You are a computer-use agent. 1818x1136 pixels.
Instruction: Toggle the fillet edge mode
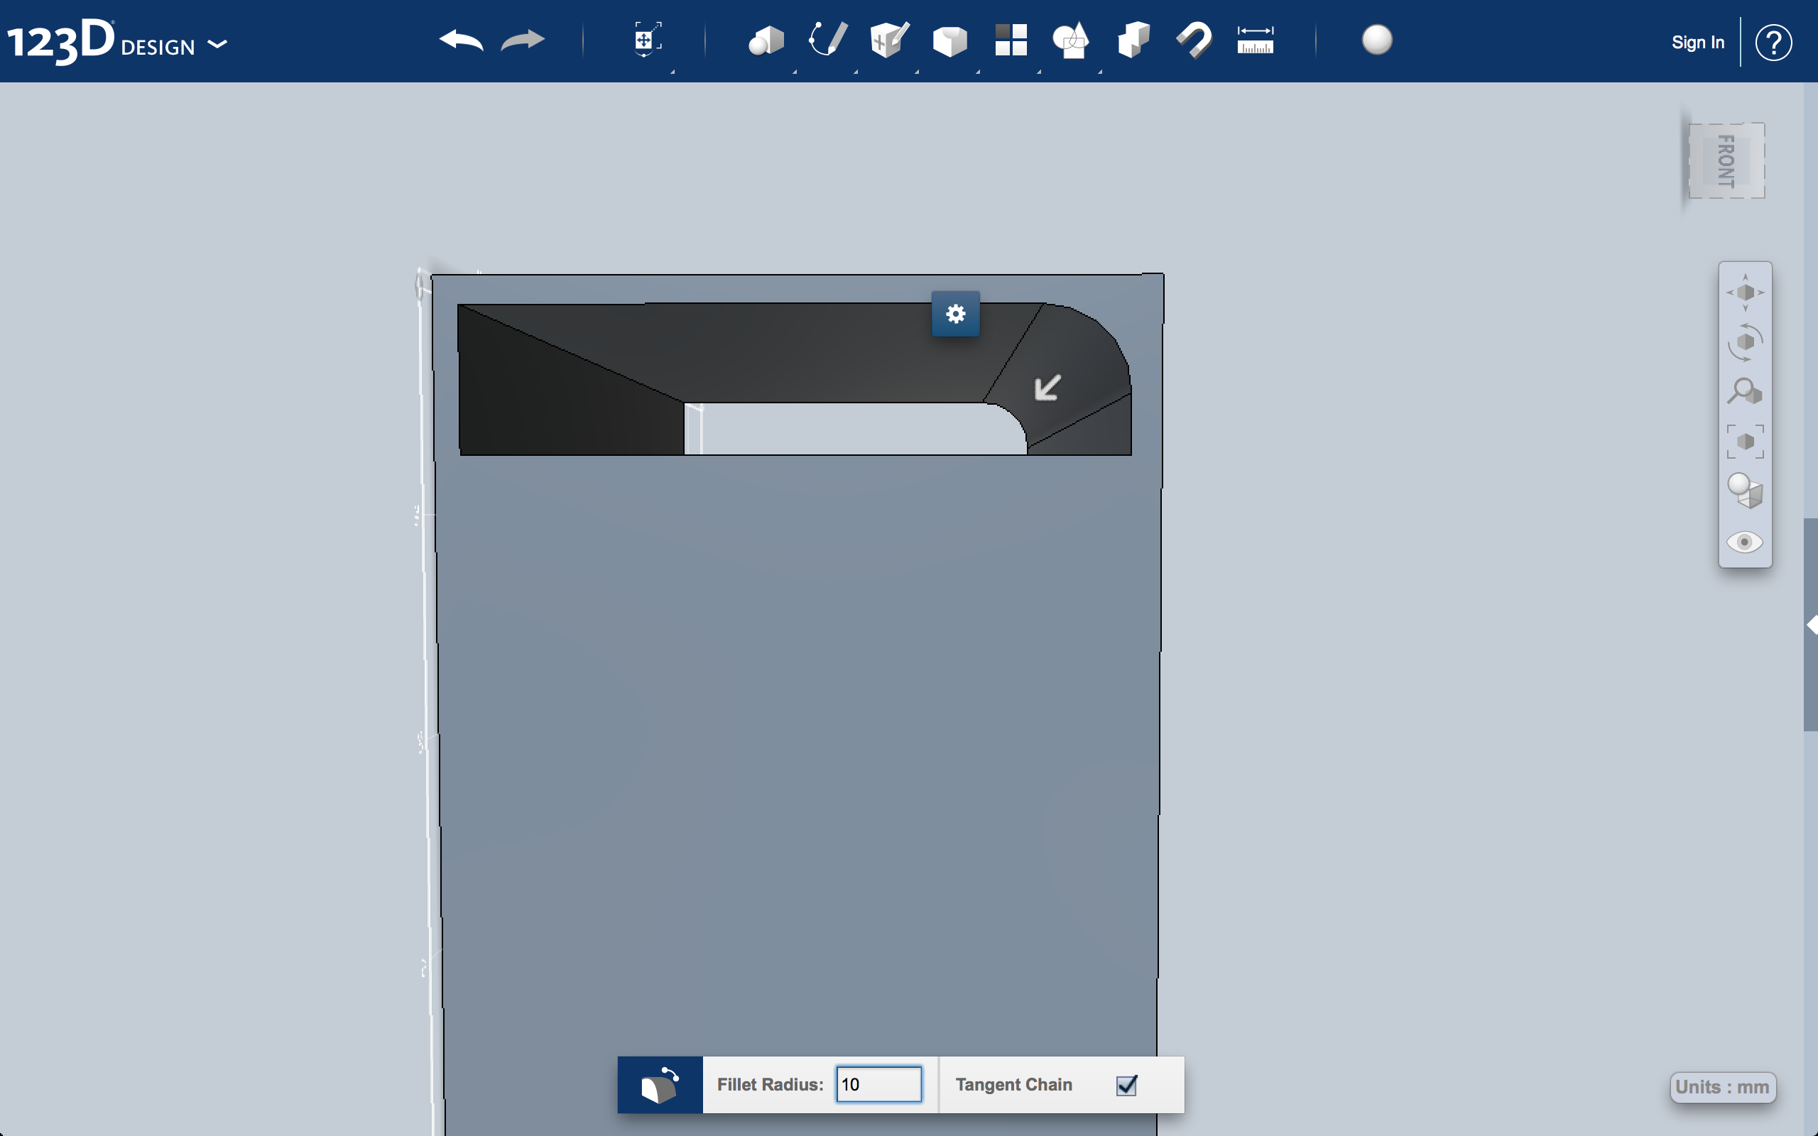click(658, 1085)
